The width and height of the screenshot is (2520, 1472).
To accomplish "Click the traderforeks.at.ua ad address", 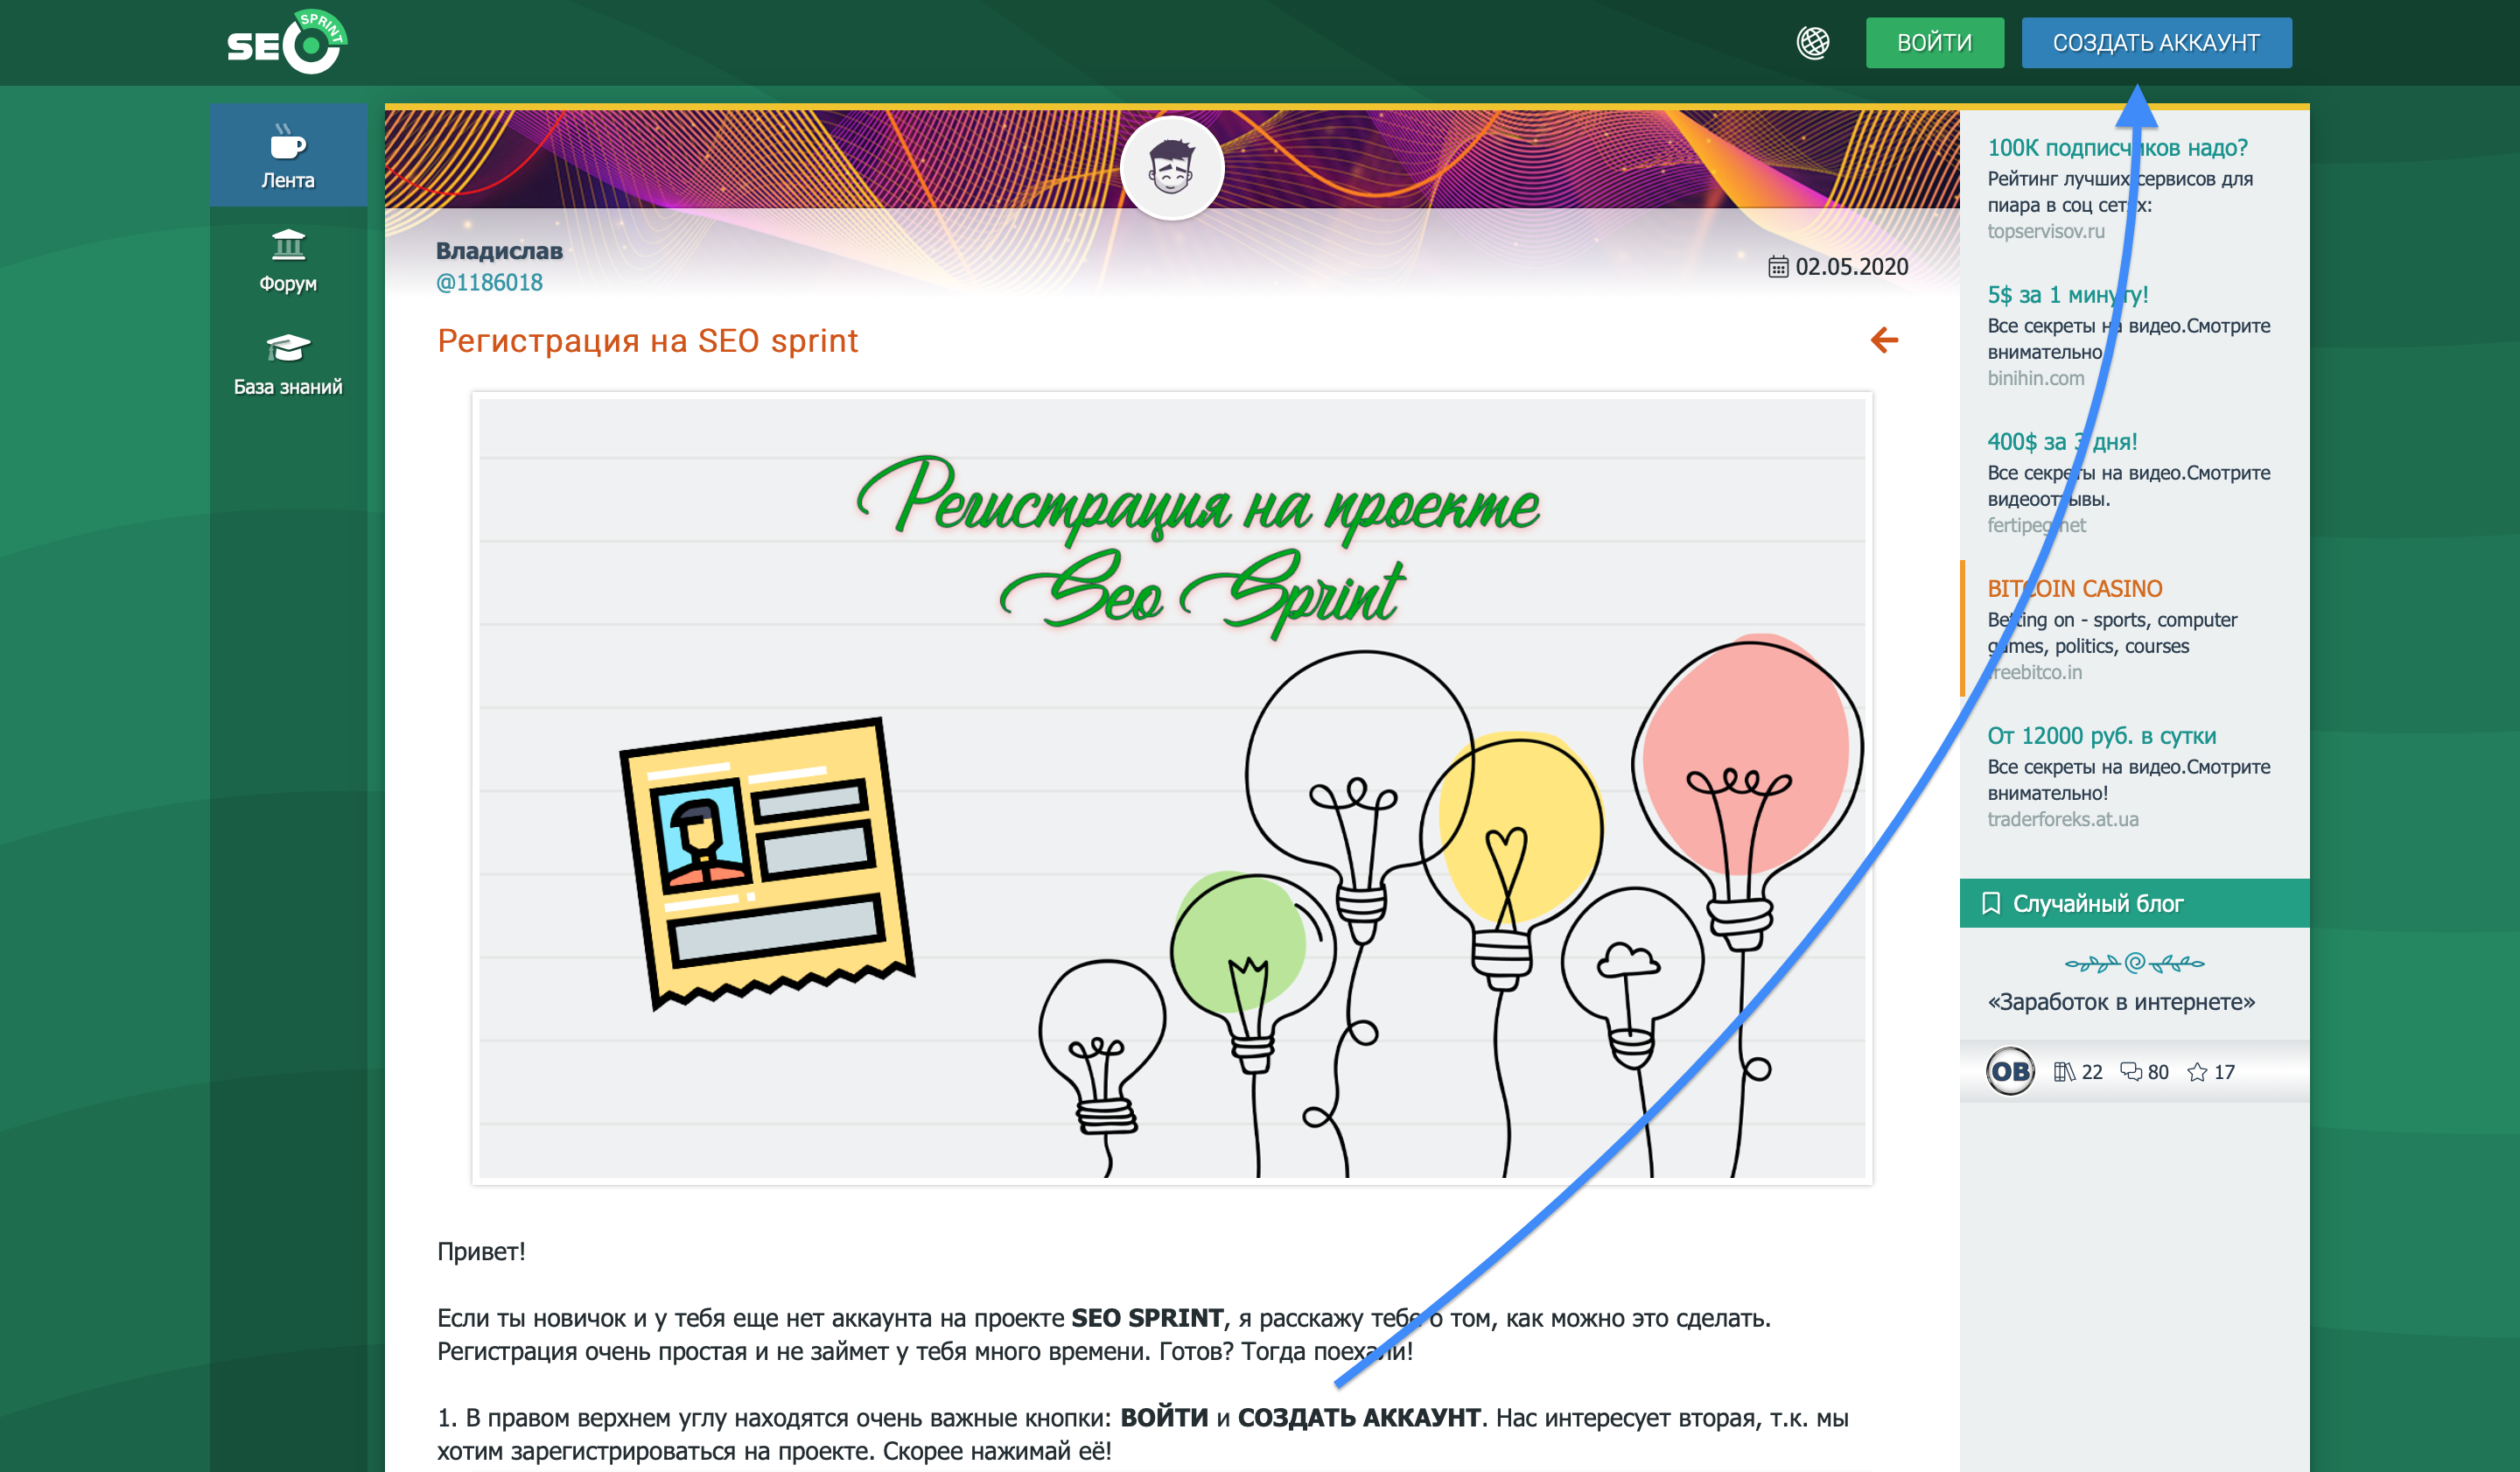I will 2063,819.
